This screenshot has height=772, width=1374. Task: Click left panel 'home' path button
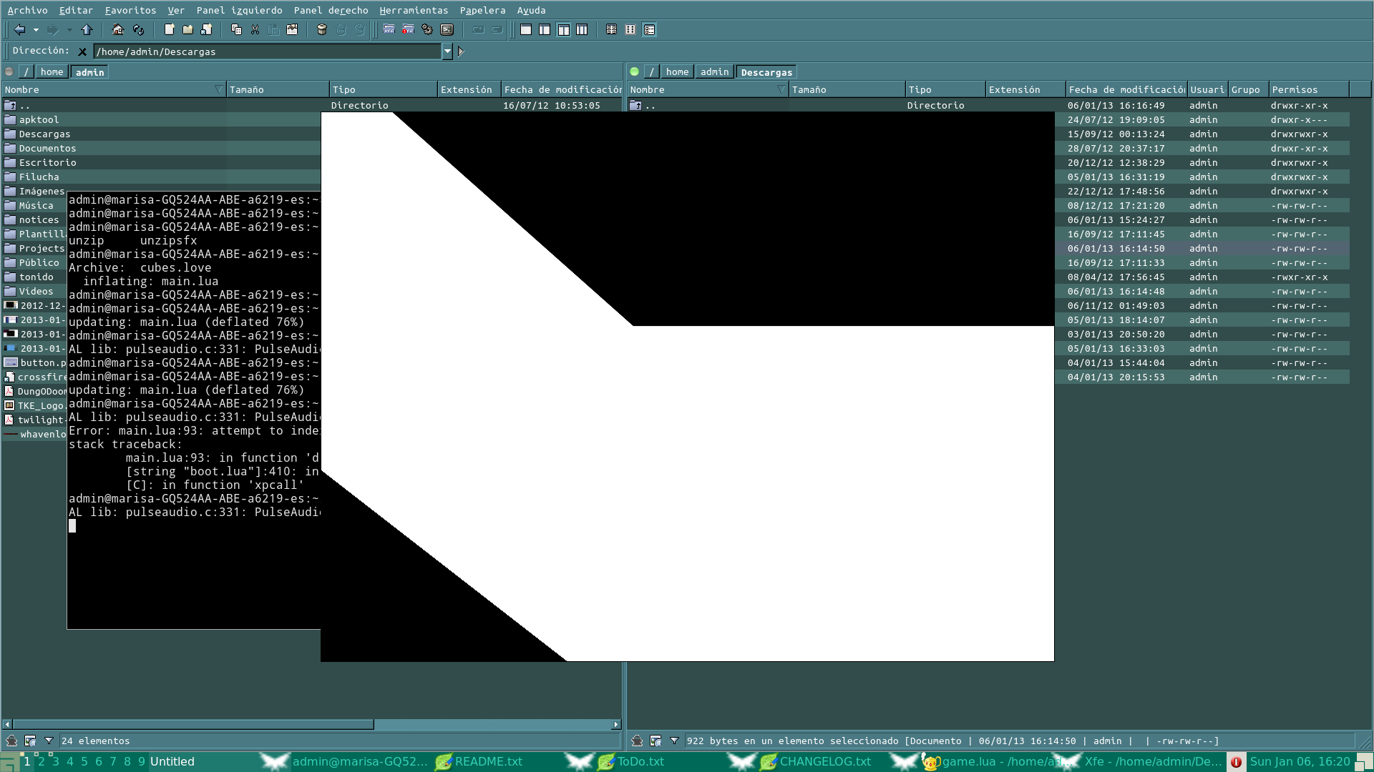click(52, 71)
